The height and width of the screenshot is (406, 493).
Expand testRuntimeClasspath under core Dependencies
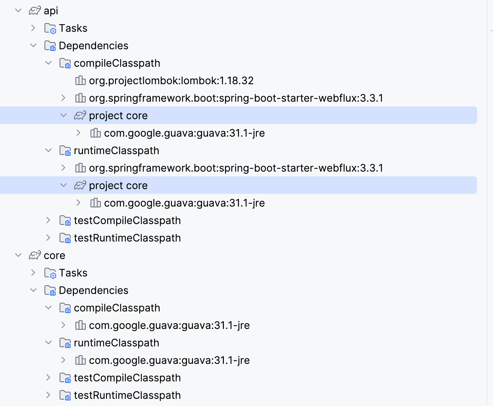tap(48, 395)
